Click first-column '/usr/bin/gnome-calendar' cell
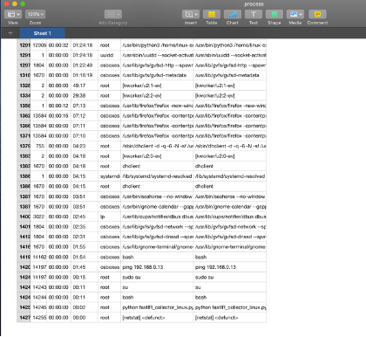 click(157, 207)
